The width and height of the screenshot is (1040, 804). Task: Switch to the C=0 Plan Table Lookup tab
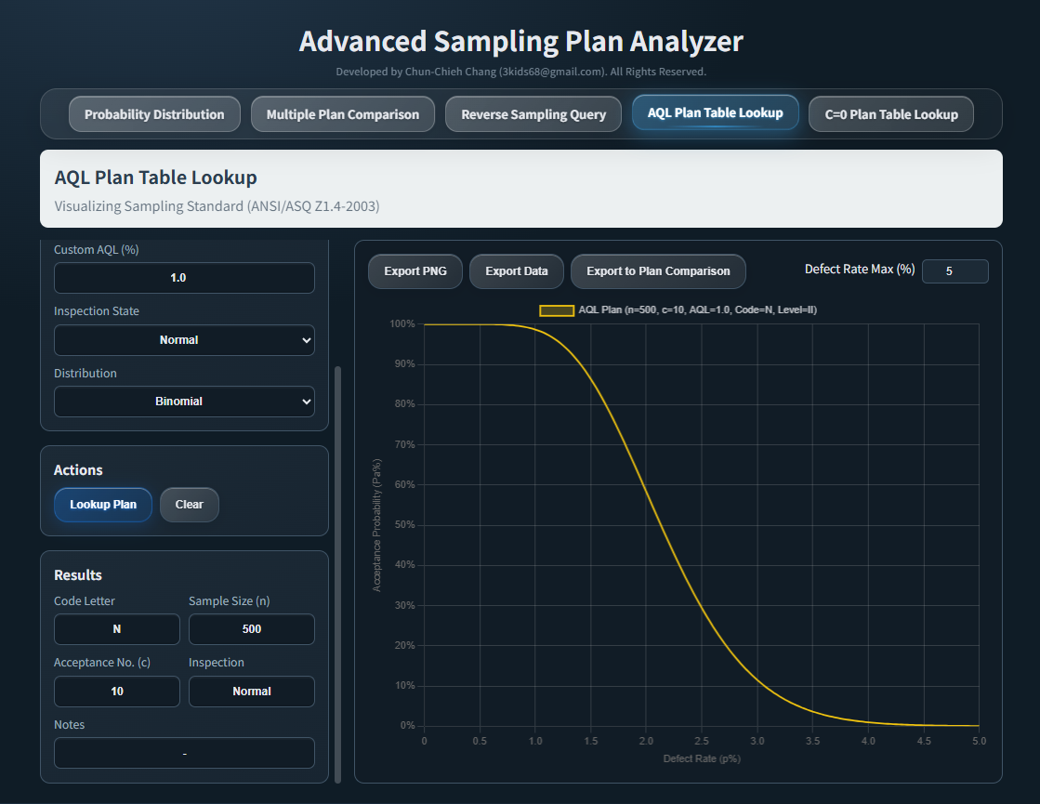click(x=890, y=113)
